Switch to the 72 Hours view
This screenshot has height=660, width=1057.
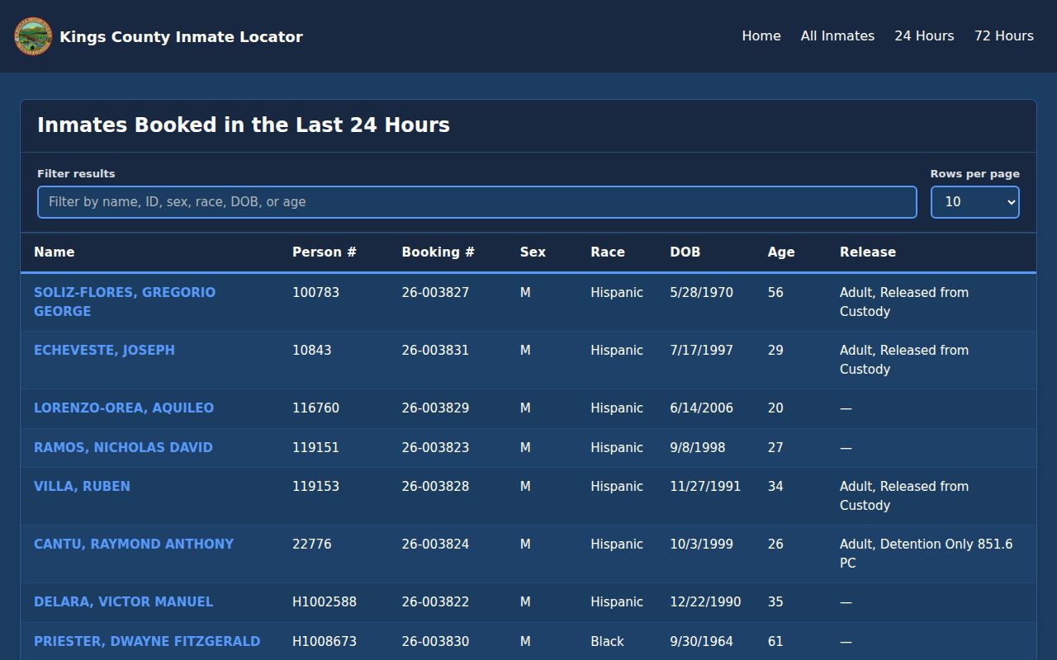[x=1004, y=36]
